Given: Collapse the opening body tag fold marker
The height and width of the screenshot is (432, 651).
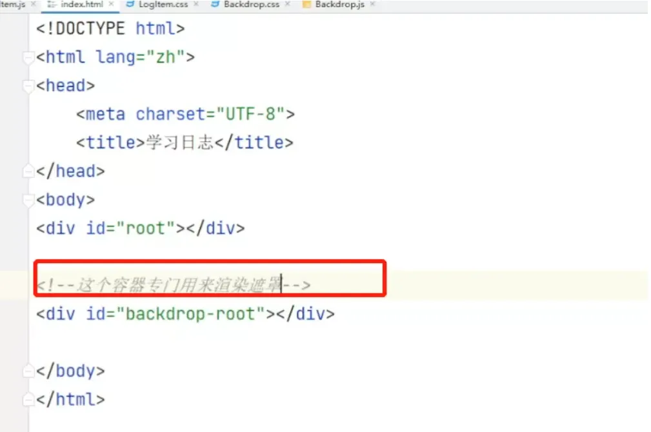Looking at the screenshot, I should [x=28, y=200].
